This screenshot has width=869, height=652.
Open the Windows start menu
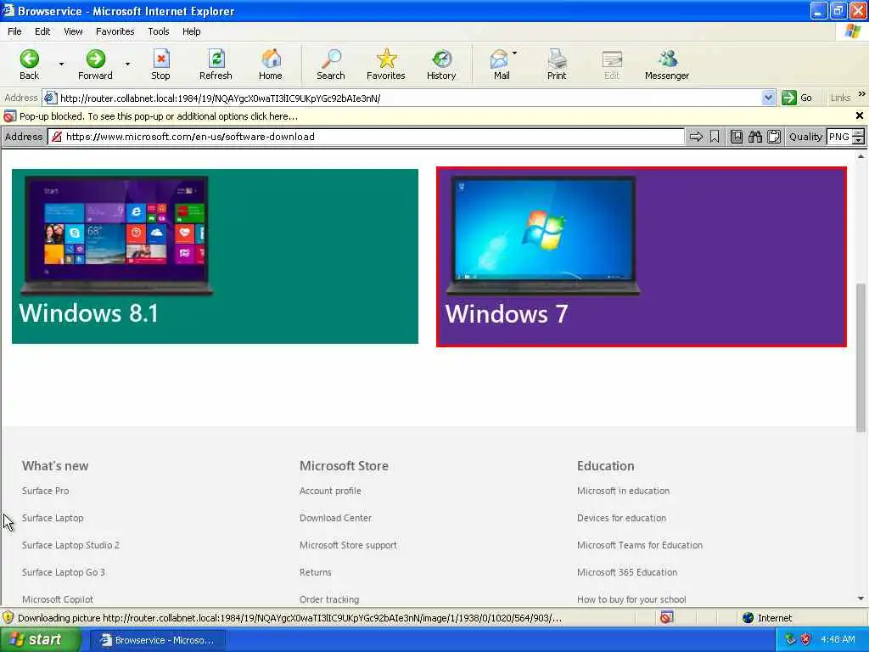[40, 640]
